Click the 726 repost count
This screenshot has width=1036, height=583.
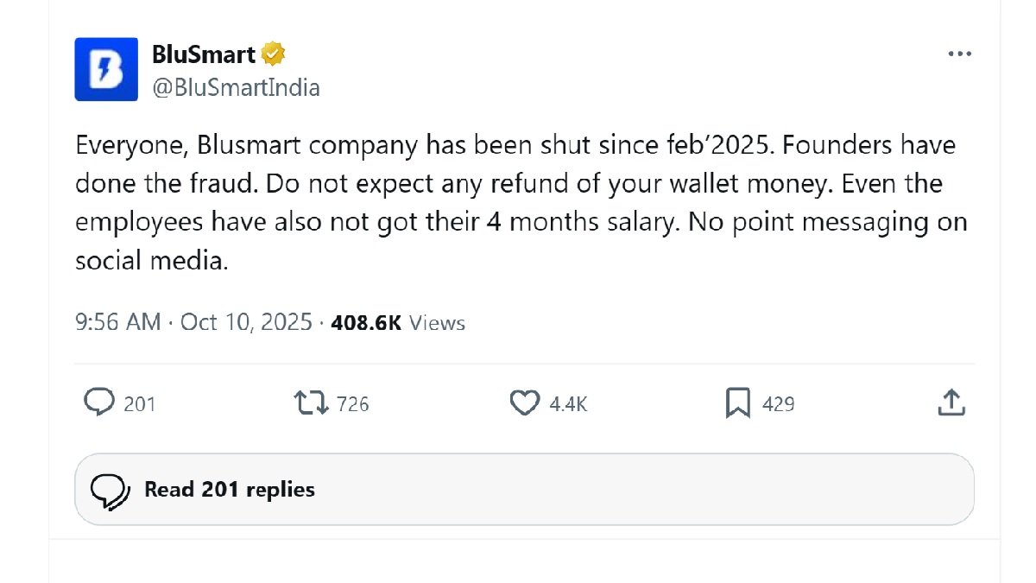pos(352,403)
